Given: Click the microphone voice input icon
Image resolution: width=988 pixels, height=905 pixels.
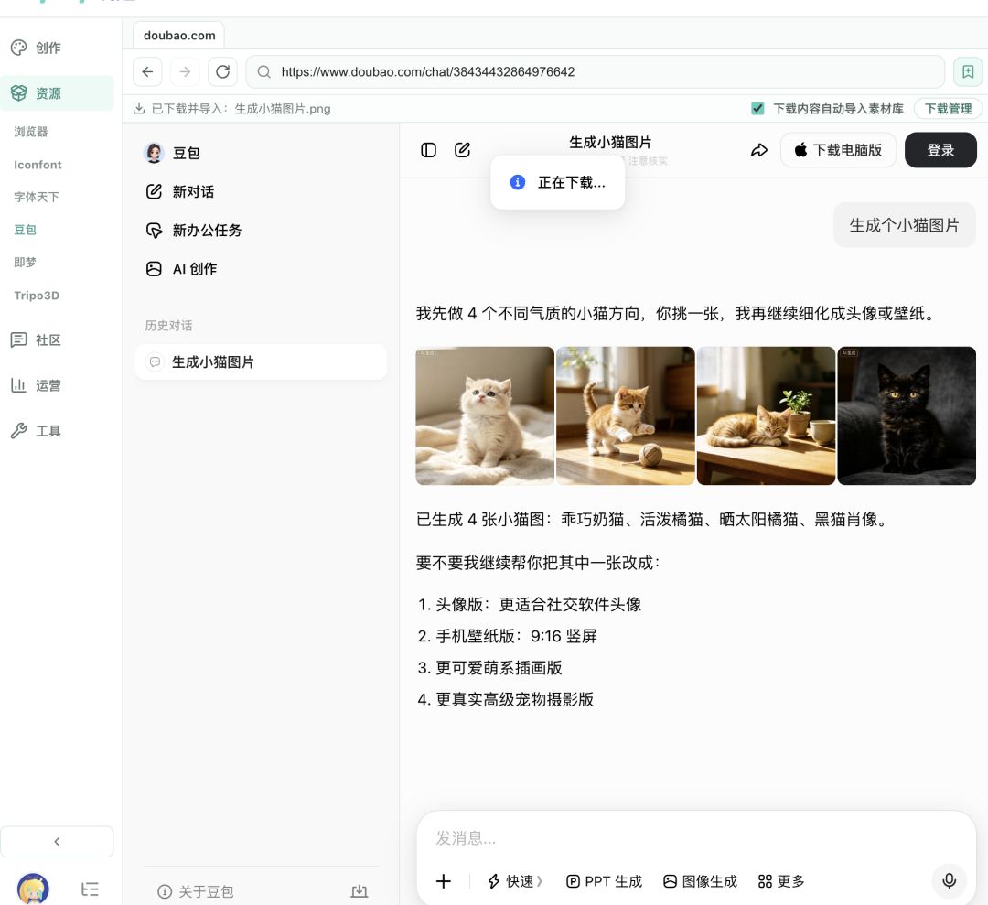Looking at the screenshot, I should (x=949, y=880).
